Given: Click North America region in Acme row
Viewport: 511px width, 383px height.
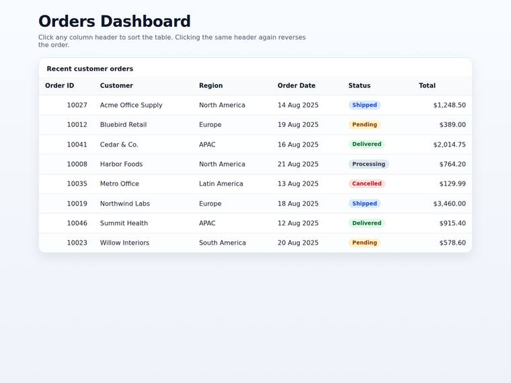Looking at the screenshot, I should click(232, 105).
